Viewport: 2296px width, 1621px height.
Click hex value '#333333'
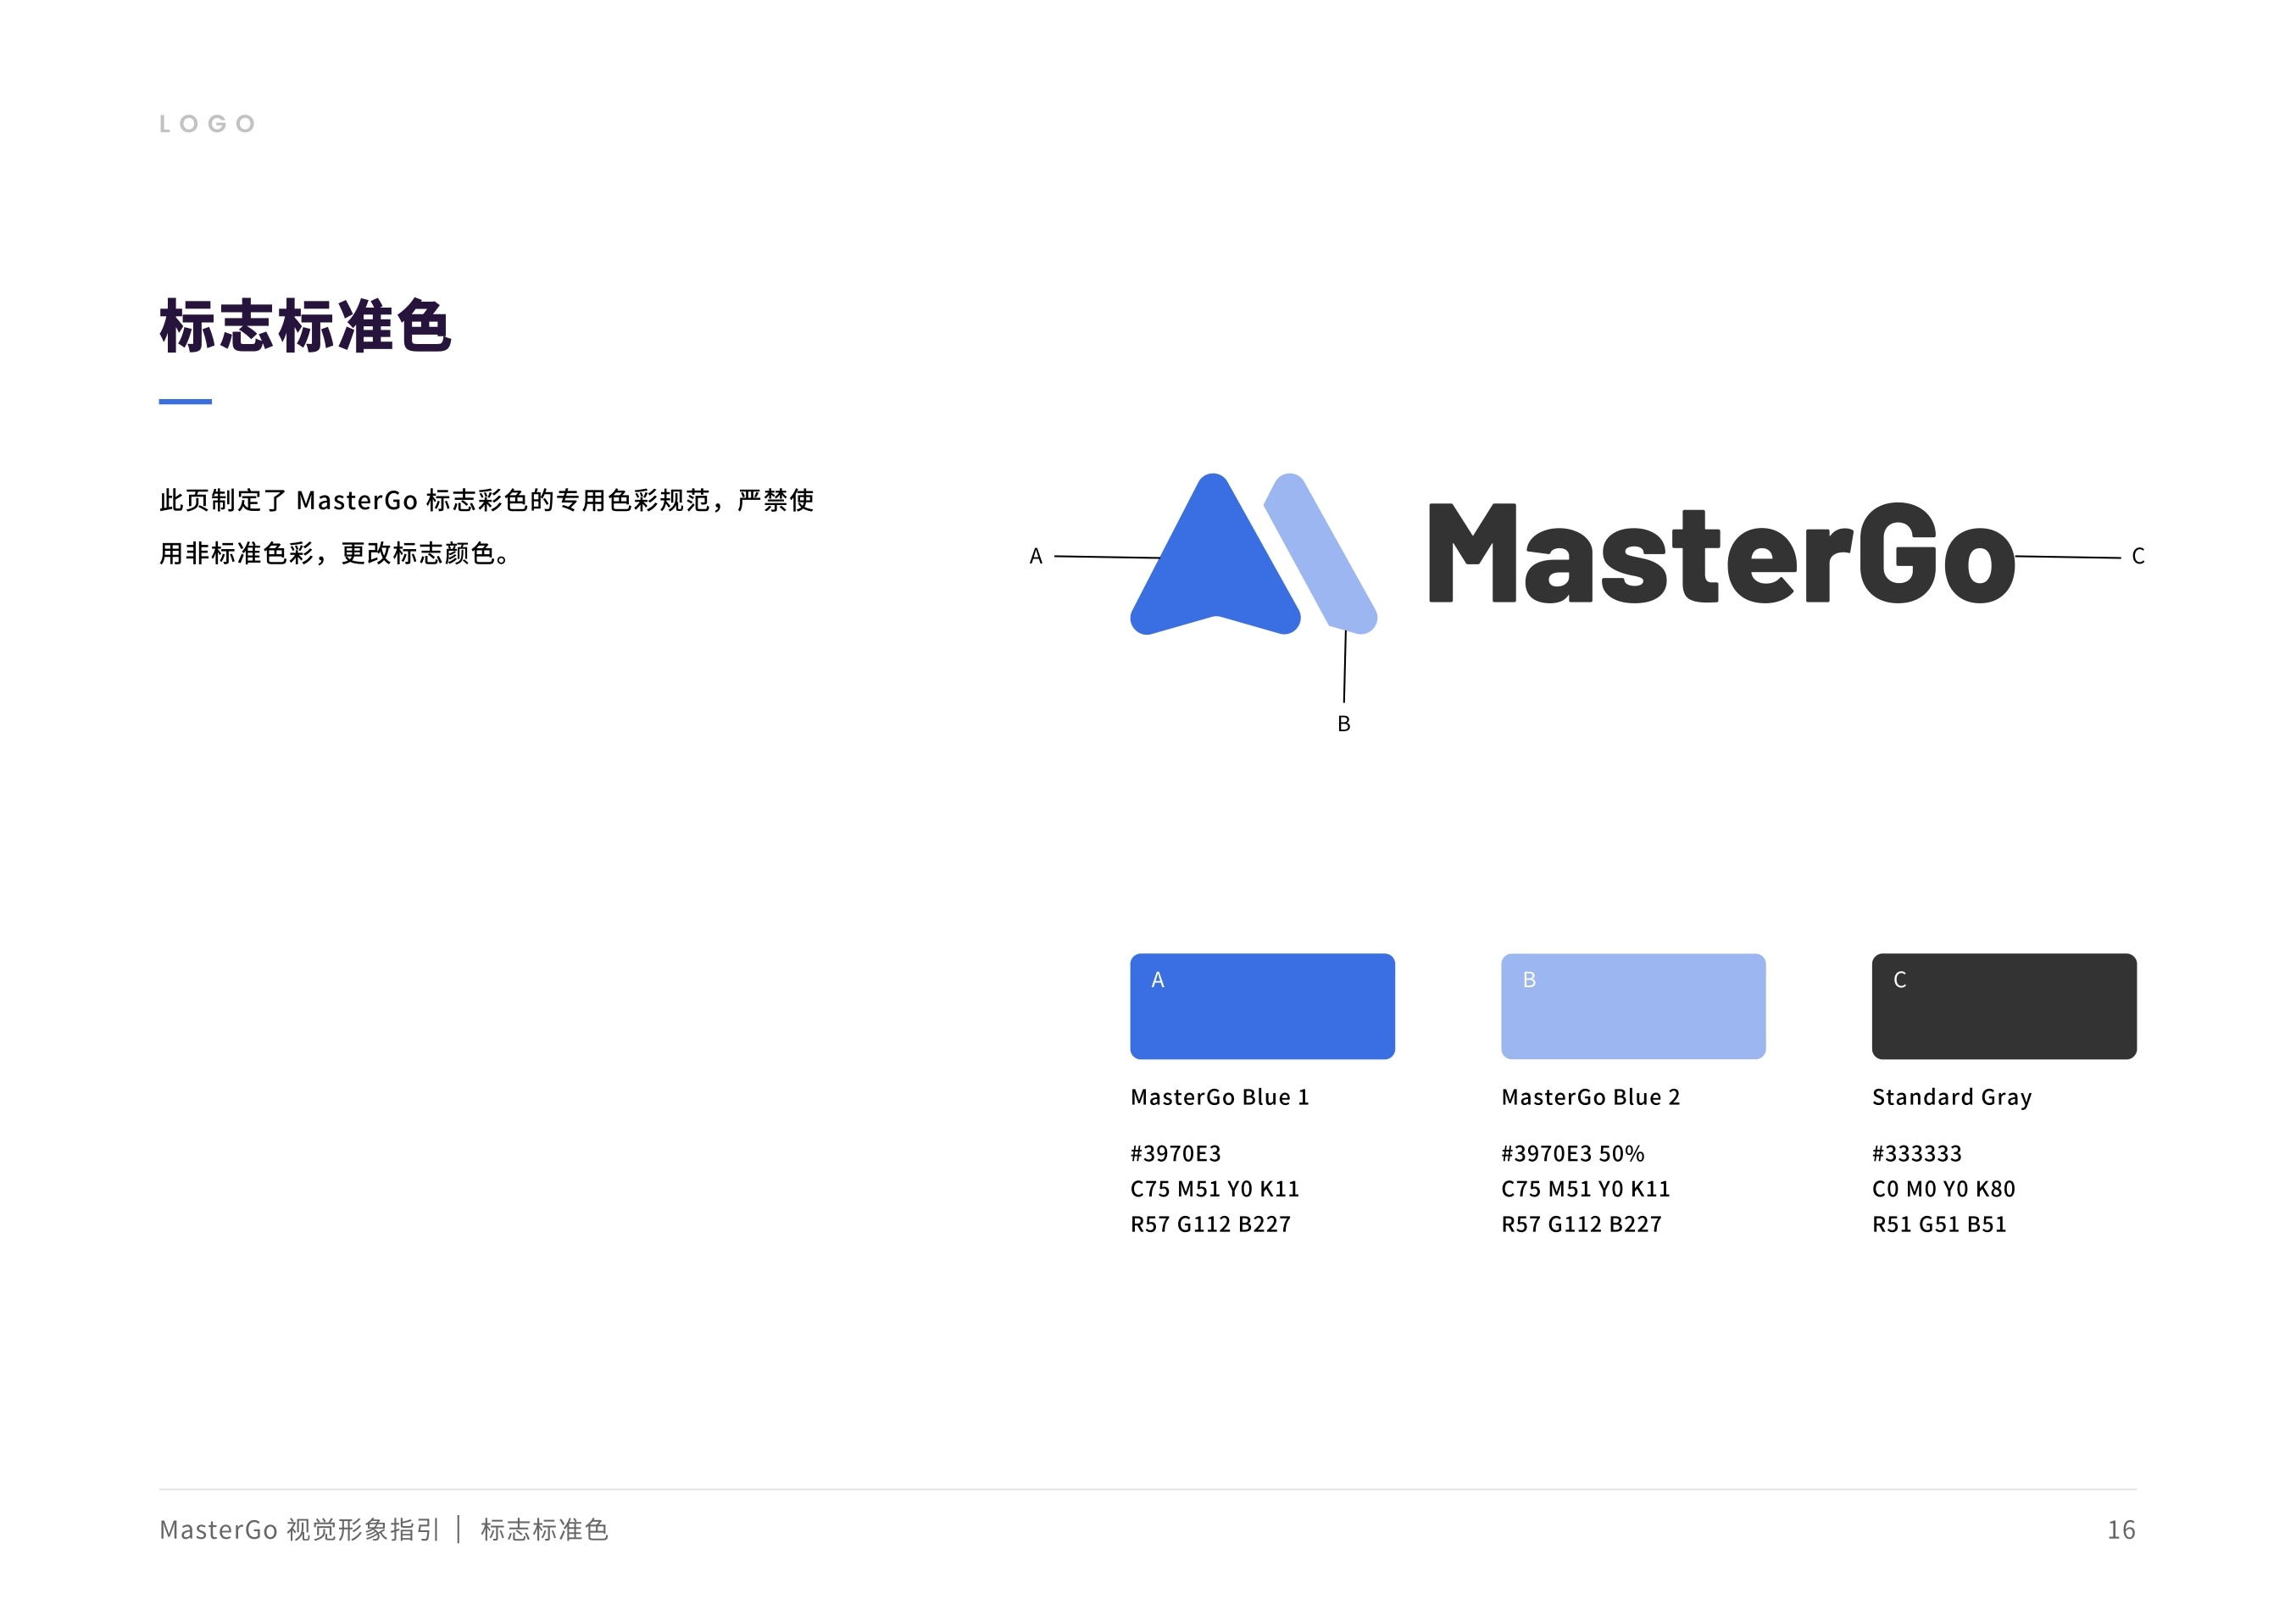click(1917, 1154)
